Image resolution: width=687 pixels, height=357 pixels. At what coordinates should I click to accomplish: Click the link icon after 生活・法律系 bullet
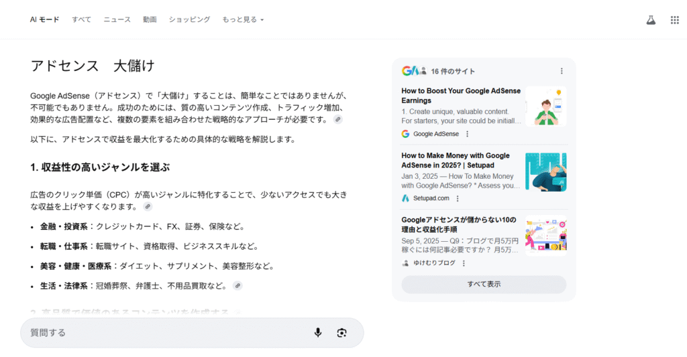click(237, 286)
